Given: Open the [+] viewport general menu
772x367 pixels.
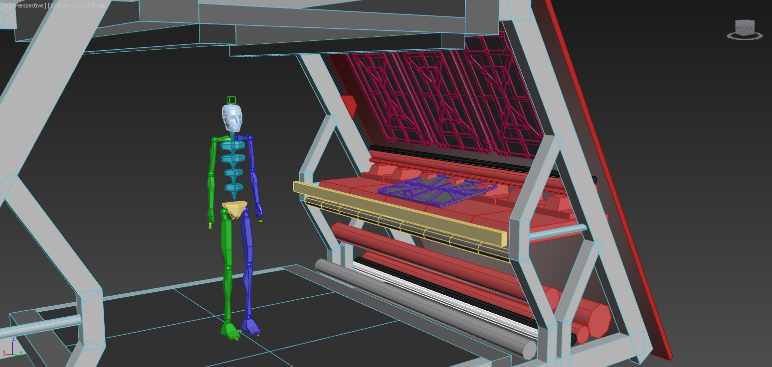Looking at the screenshot, I should pyautogui.click(x=5, y=5).
